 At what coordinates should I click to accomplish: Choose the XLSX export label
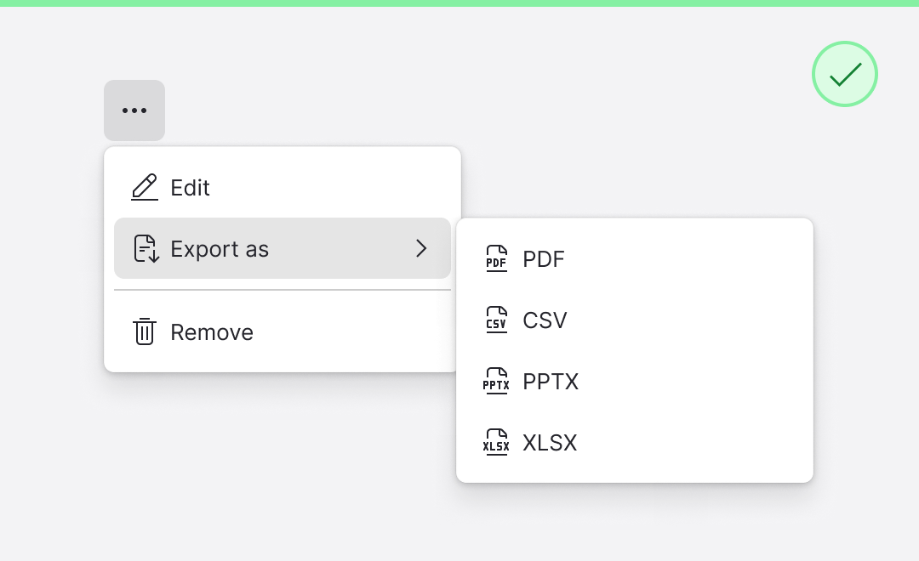coord(550,443)
